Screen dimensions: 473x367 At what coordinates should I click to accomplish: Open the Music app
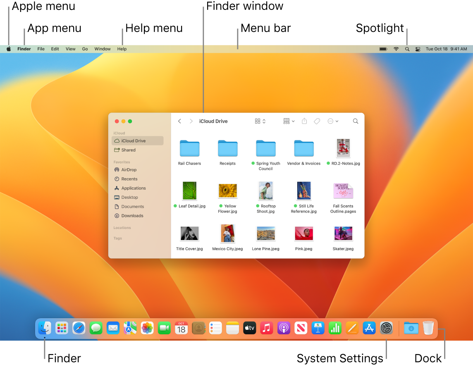tap(266, 328)
